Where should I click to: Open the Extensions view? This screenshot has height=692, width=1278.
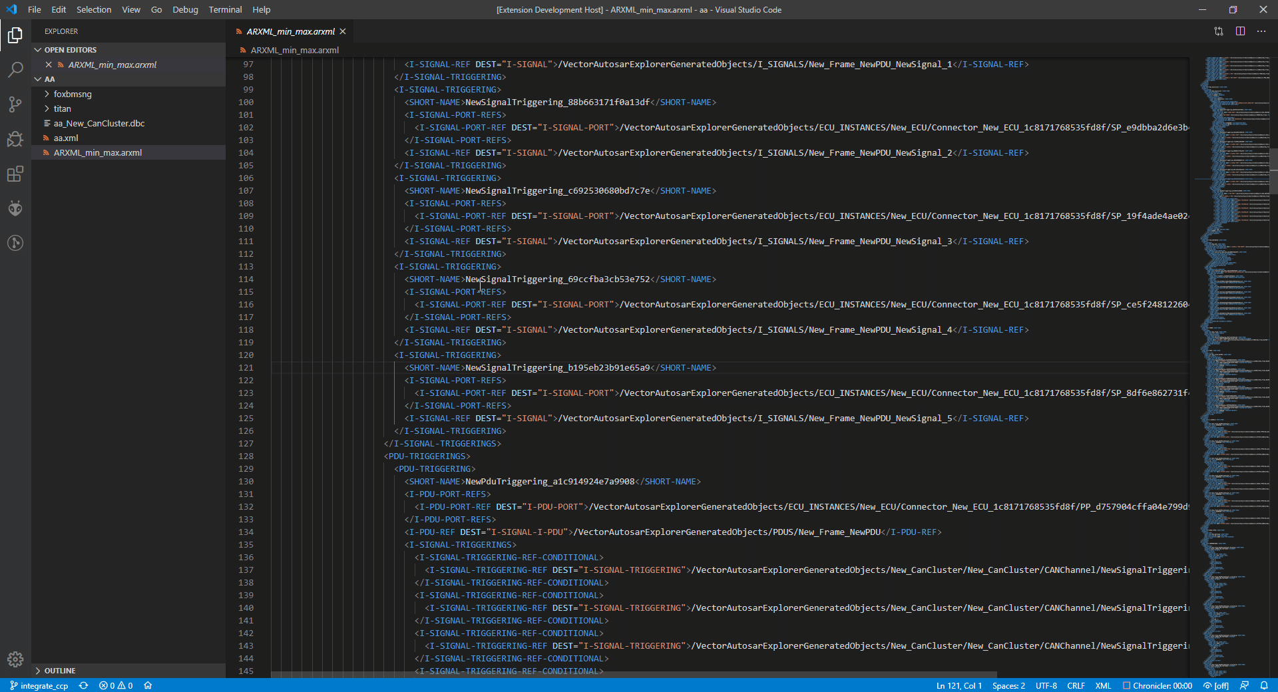point(15,174)
